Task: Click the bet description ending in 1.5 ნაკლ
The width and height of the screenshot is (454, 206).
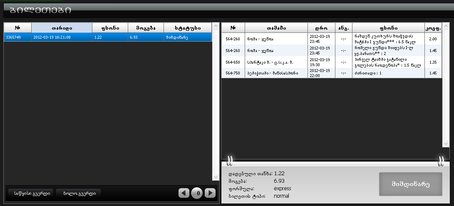Action: [388, 62]
